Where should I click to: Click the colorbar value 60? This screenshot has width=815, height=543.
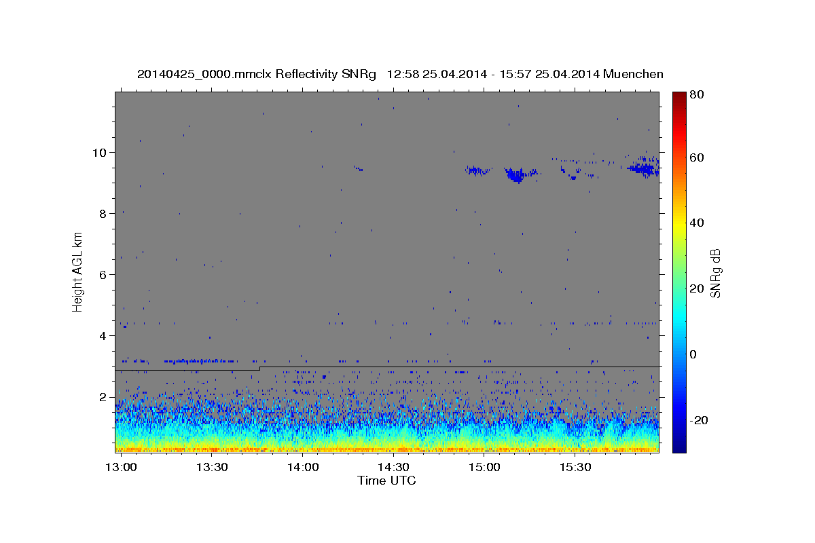coord(696,157)
